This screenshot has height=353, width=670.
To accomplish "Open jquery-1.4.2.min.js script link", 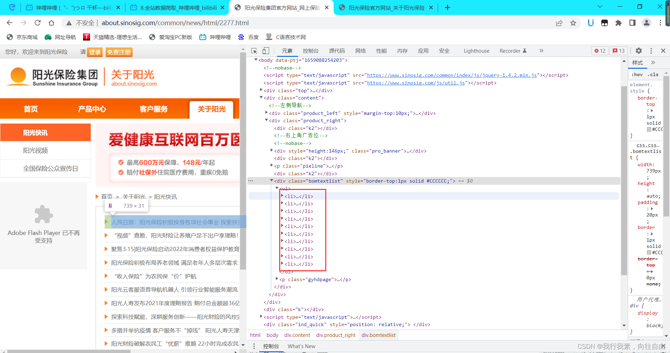I will point(452,75).
